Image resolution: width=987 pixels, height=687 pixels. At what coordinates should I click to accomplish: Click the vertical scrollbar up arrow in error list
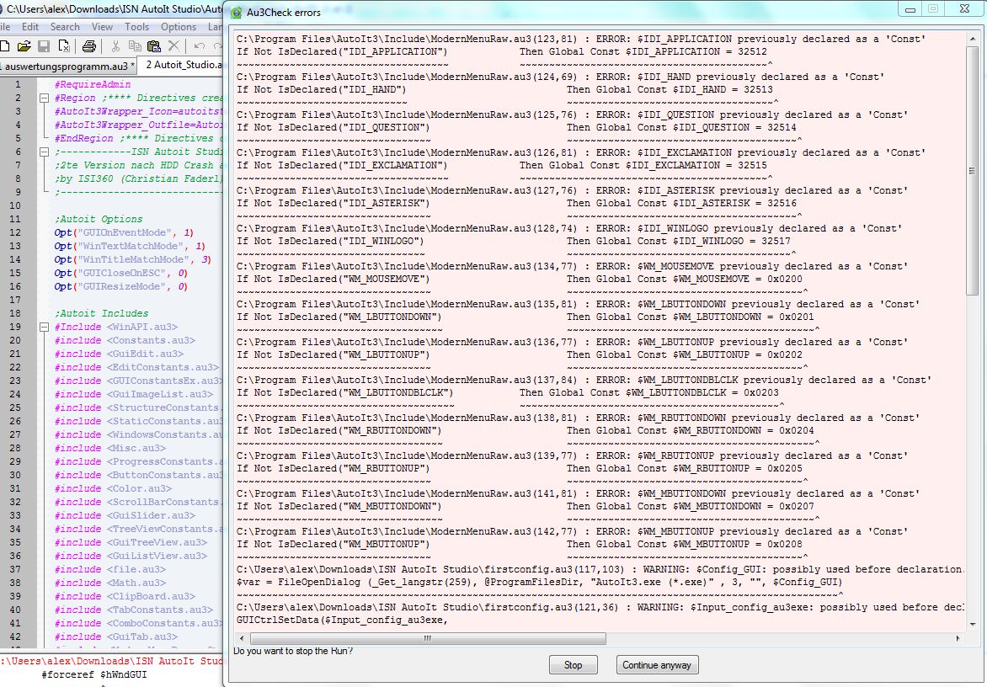coord(973,38)
